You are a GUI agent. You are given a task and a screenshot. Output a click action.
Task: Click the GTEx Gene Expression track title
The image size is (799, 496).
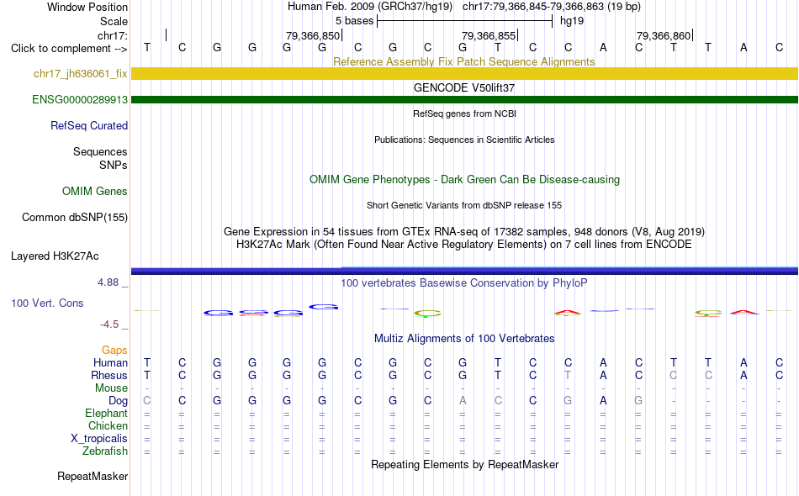464,232
